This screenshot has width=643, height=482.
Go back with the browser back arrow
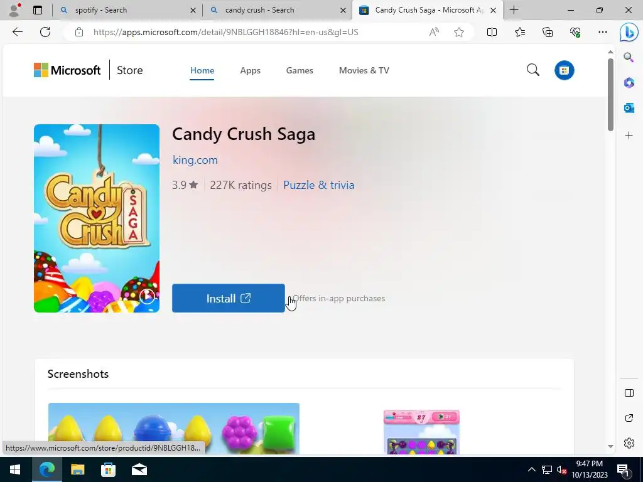click(x=17, y=32)
